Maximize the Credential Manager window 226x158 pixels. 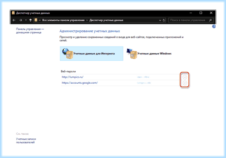tap(201, 13)
